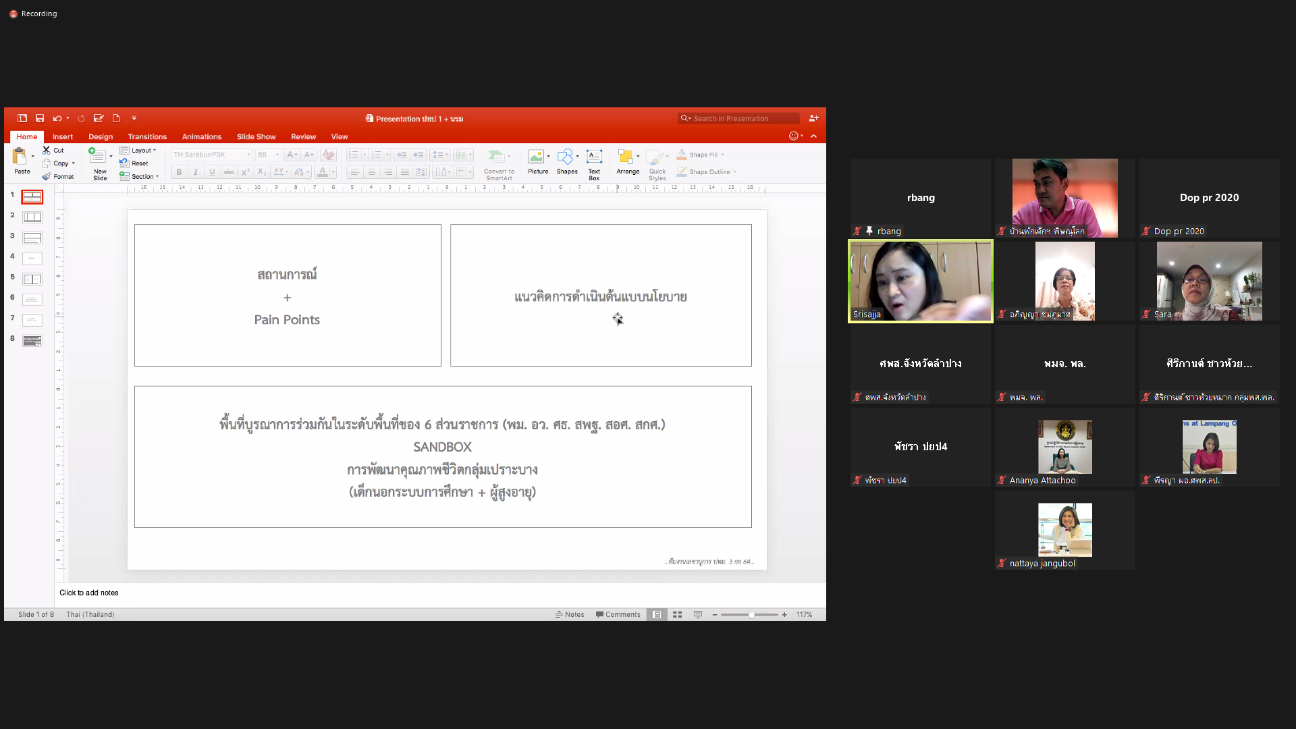Open the Slide Show tab

[256, 136]
